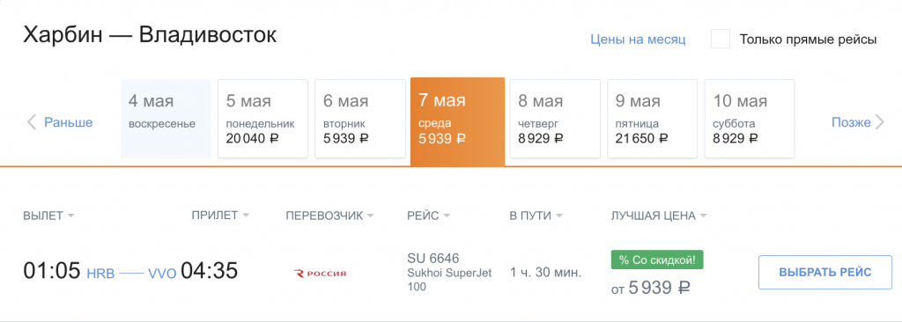Click the Россия airline logo
902x322 pixels.
(x=320, y=273)
